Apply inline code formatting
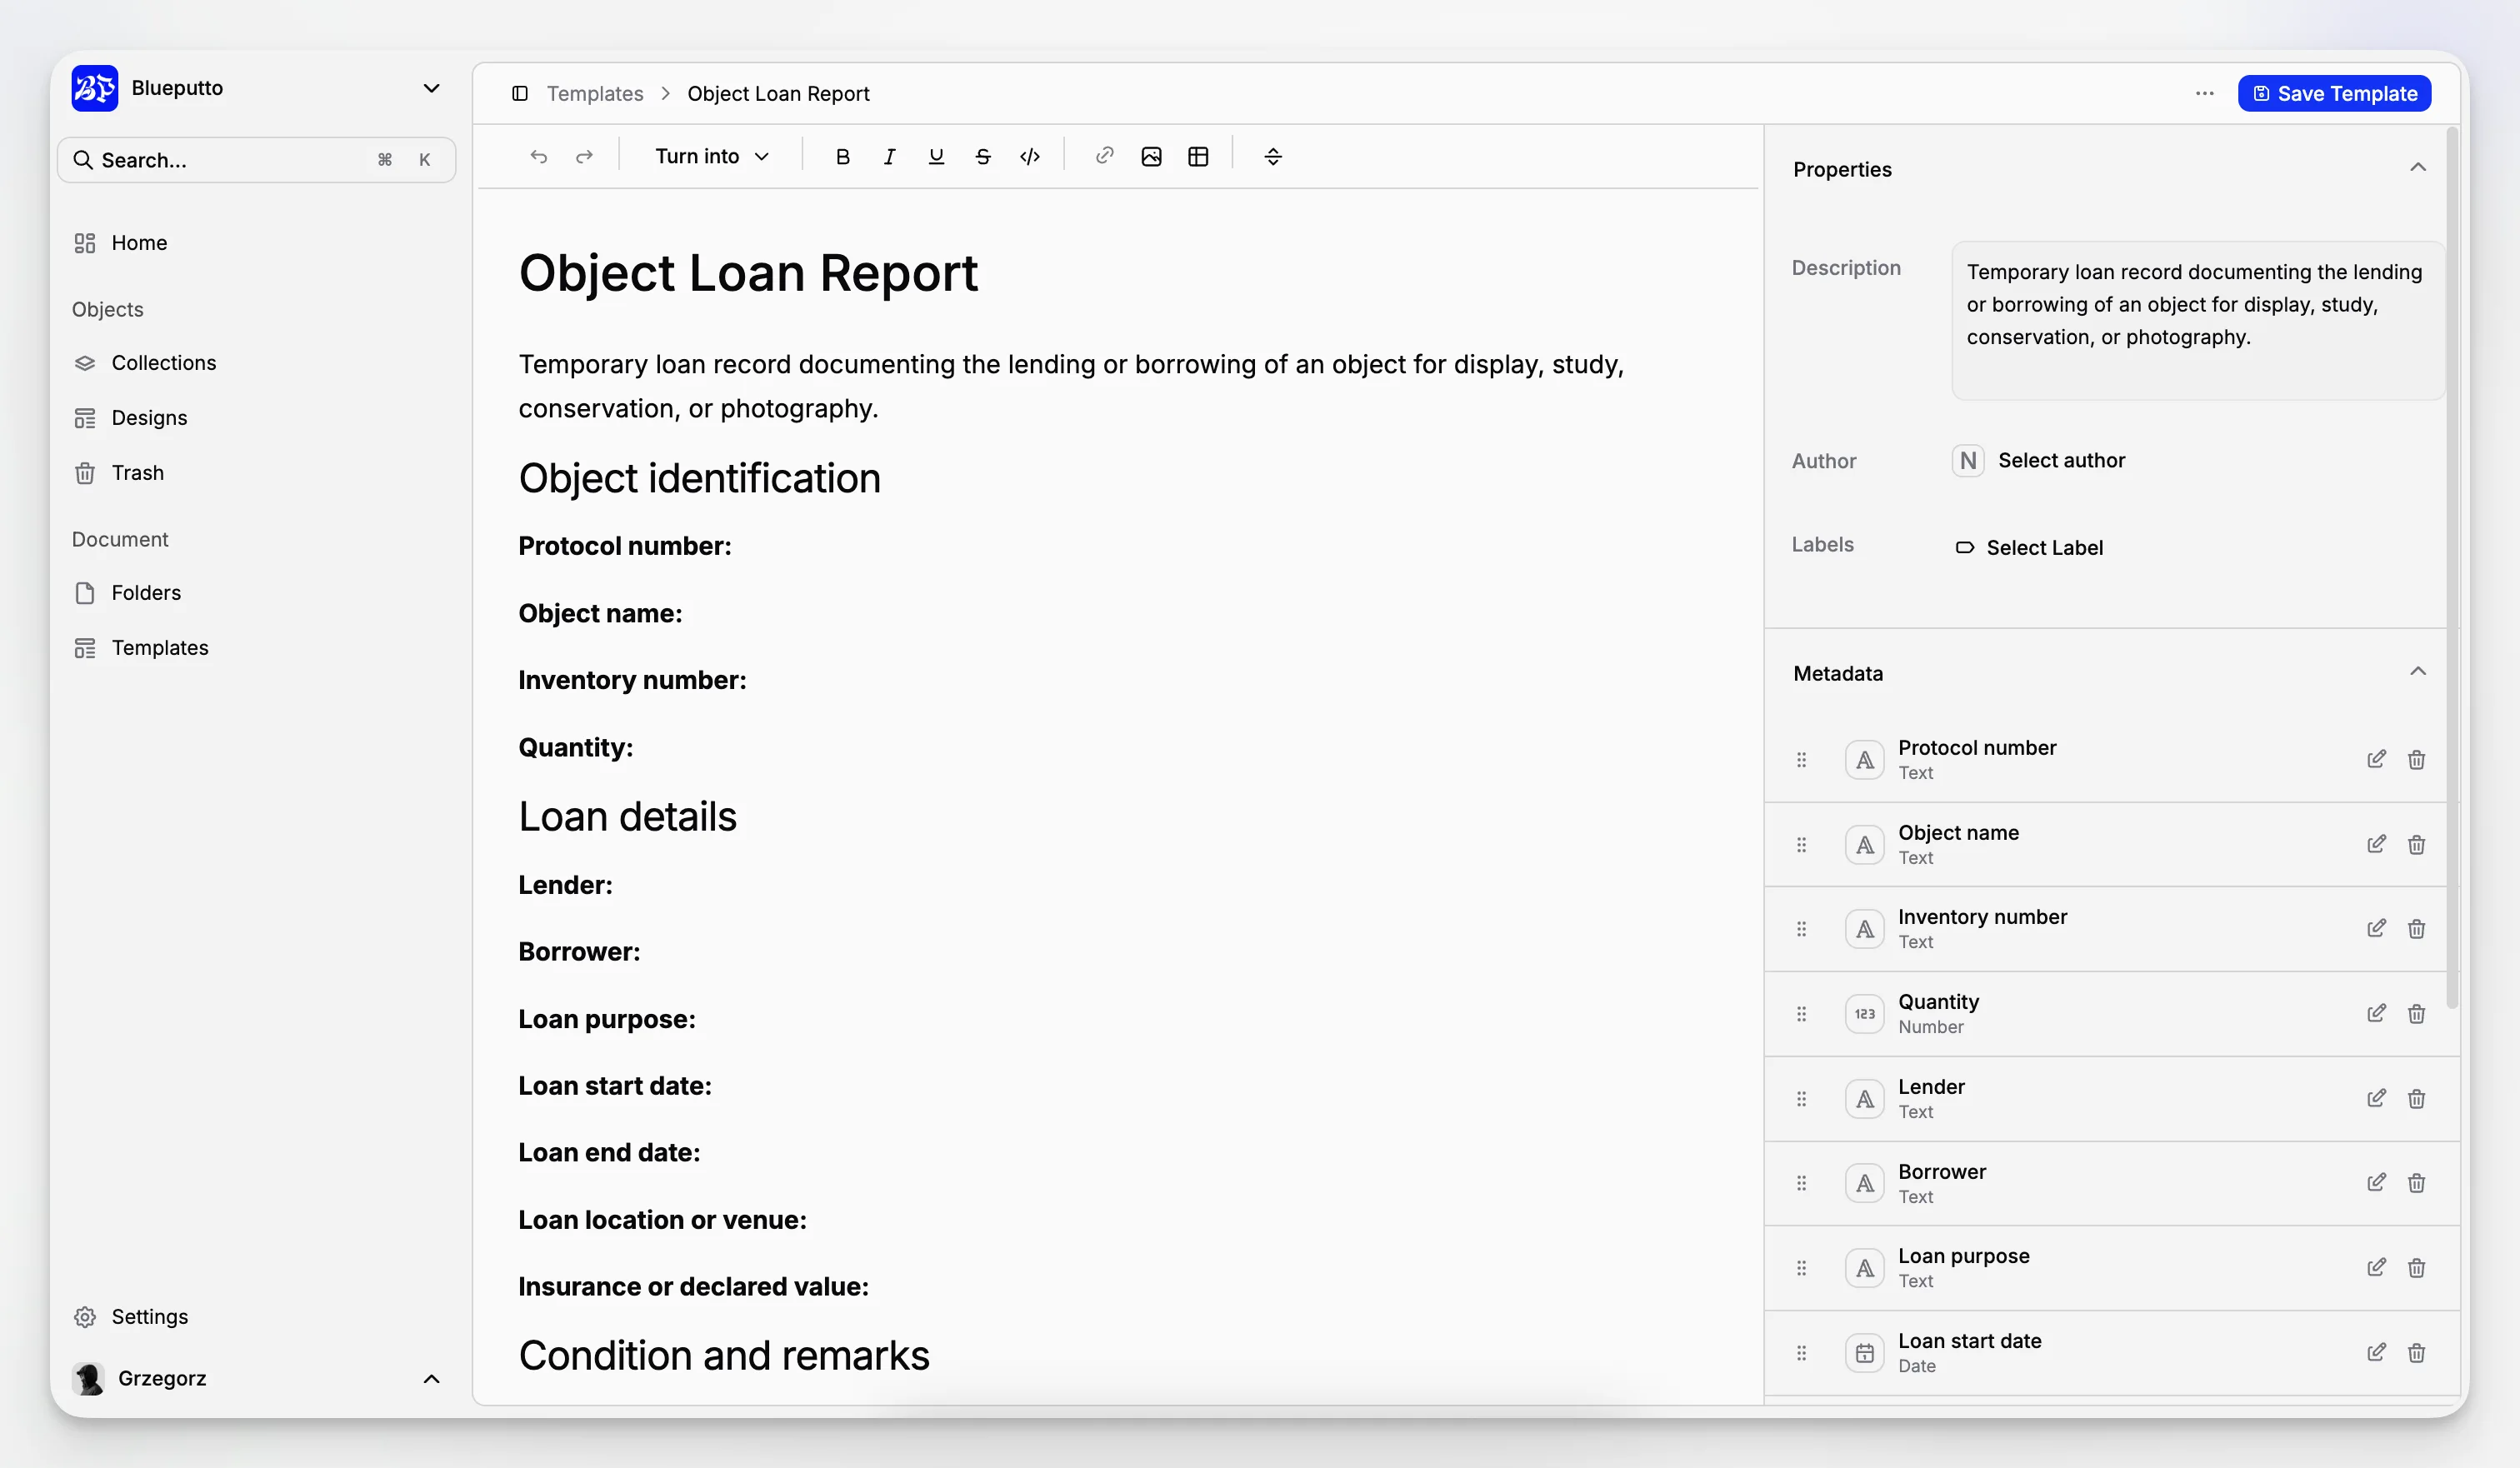This screenshot has width=2520, height=1468. tap(1030, 156)
